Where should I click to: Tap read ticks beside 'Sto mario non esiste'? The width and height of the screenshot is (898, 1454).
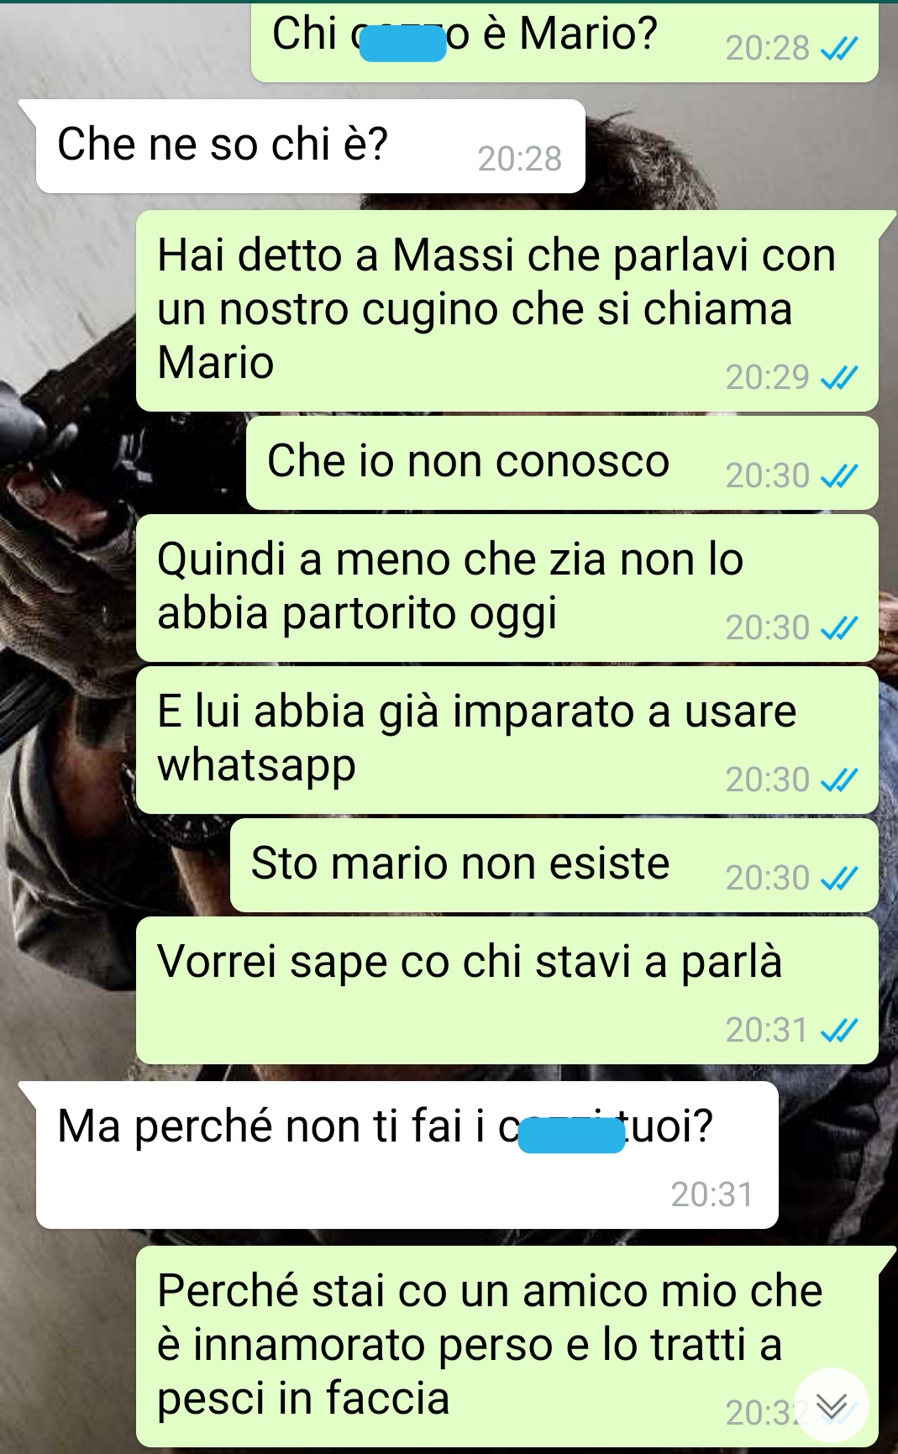(x=838, y=879)
